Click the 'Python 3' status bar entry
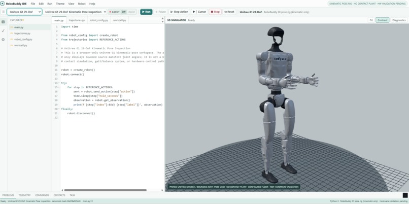Image resolution: width=409 pixels, height=204 pixels. pos(333,201)
